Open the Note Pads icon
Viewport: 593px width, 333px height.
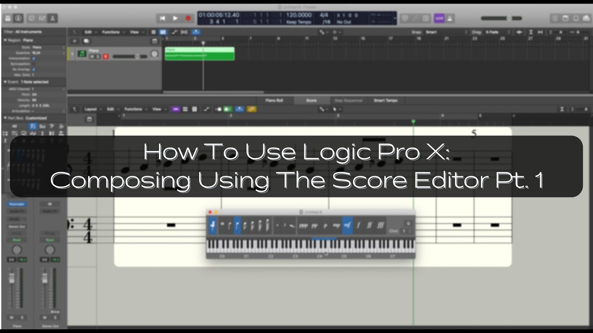[565, 18]
